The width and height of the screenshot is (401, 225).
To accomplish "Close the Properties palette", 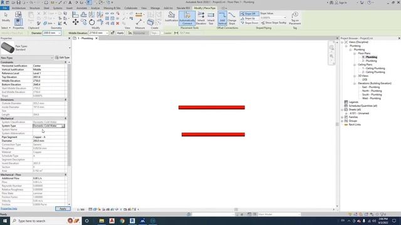I will click(x=69, y=38).
